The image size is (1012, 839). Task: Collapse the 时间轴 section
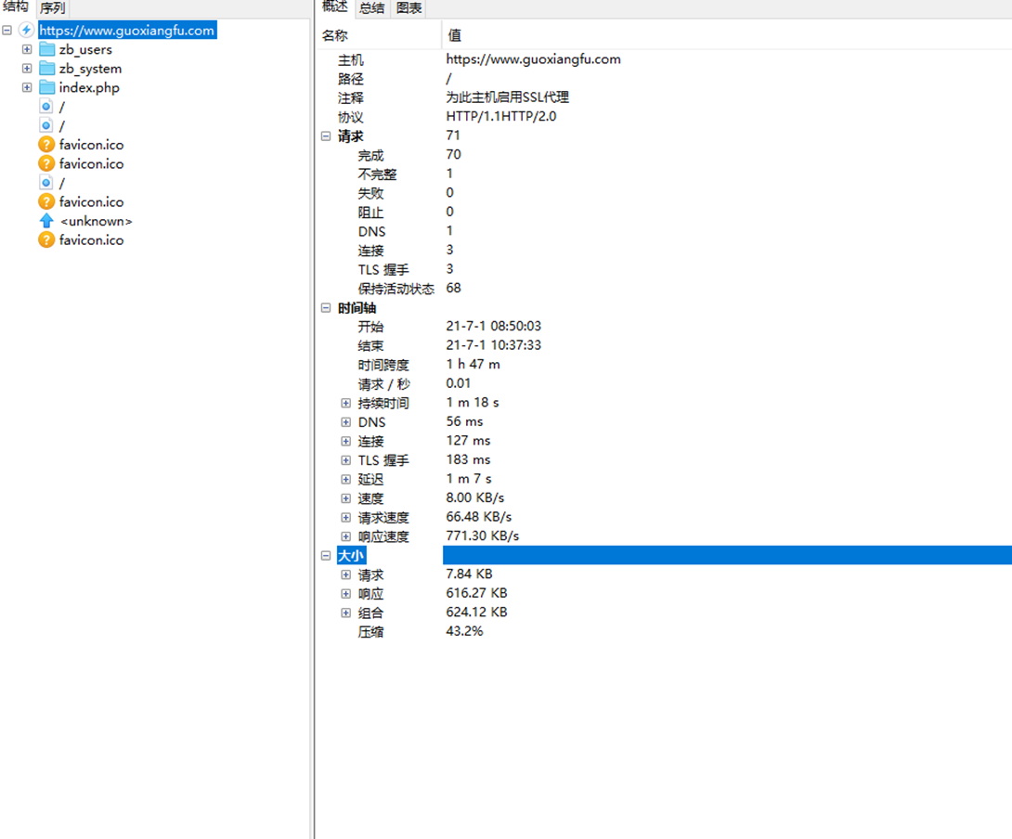tap(327, 307)
